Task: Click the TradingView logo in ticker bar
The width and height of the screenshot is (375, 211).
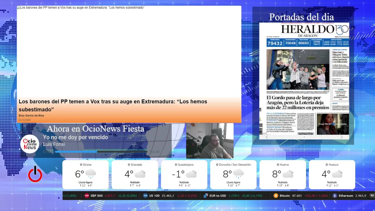Action: pyautogui.click(x=372, y=195)
